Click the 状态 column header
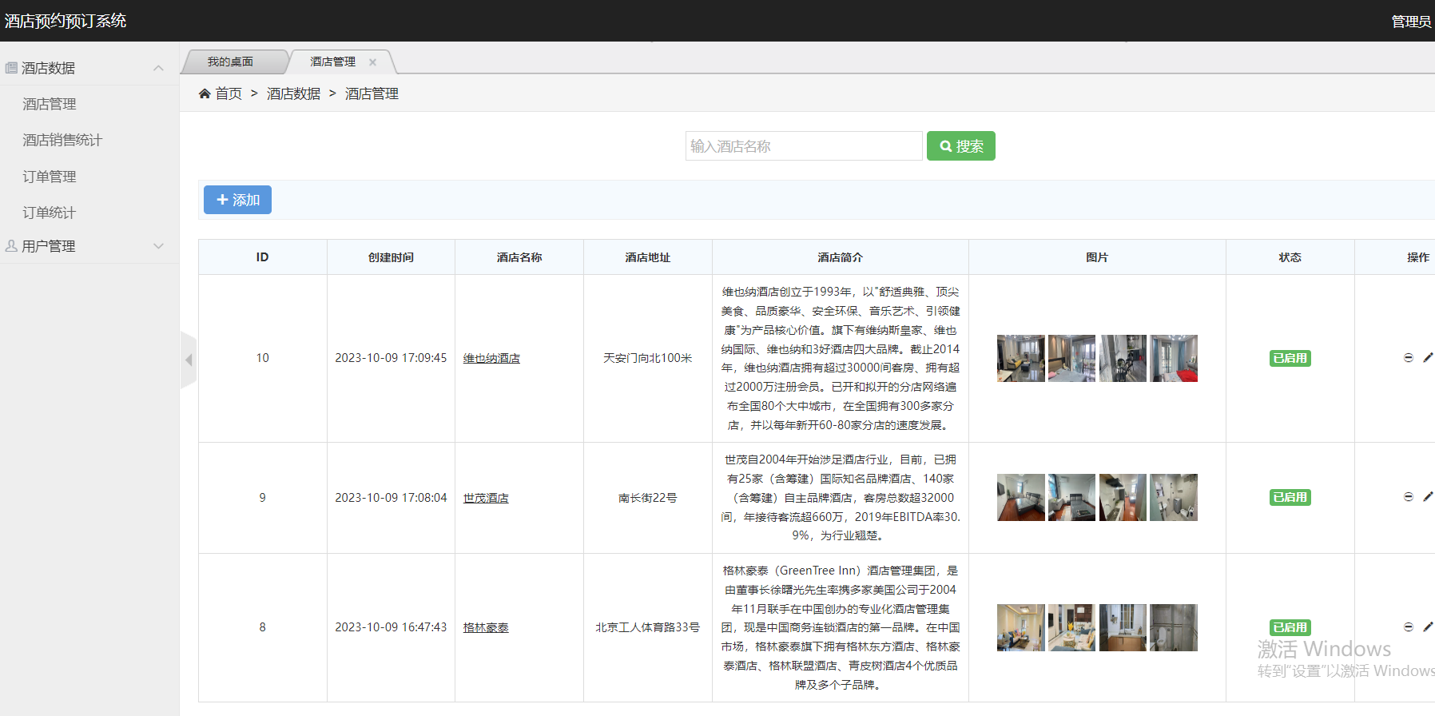 tap(1290, 257)
